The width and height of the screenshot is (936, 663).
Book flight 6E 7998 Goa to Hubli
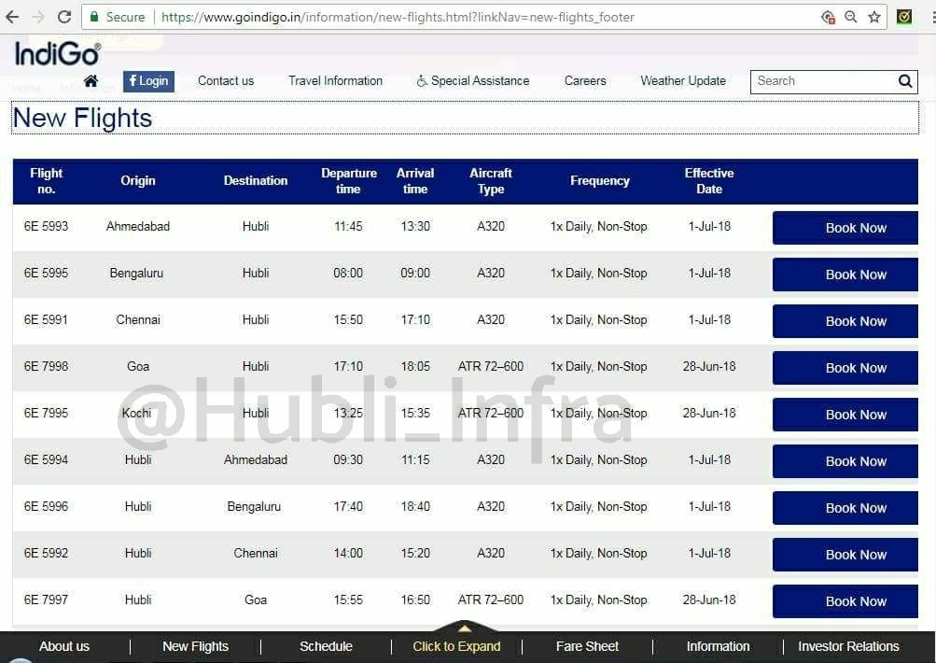pyautogui.click(x=845, y=367)
